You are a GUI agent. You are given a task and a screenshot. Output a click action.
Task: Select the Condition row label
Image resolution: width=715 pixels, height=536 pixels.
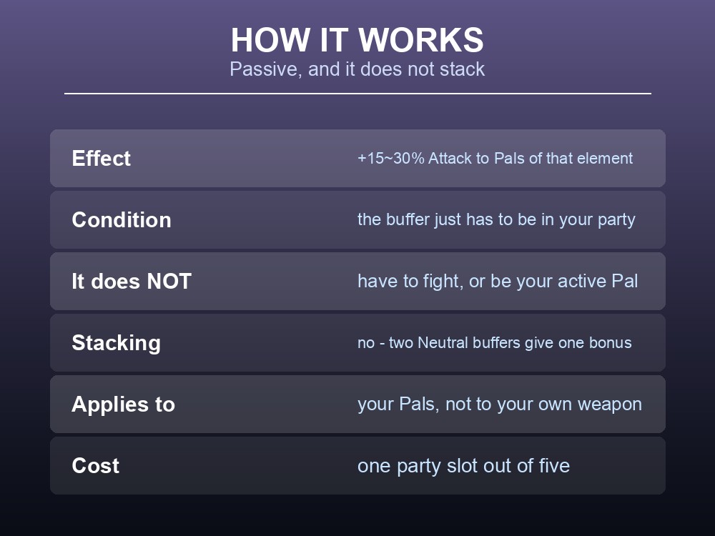click(122, 219)
